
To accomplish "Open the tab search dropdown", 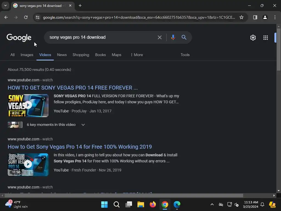I will coord(5,5).
